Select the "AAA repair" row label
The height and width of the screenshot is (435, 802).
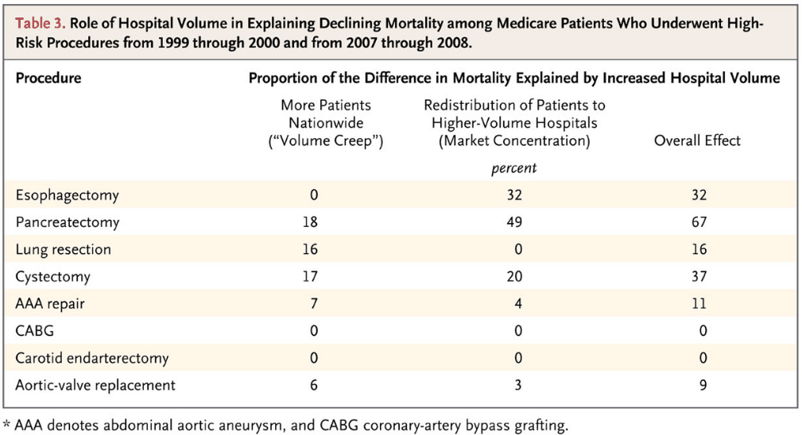[50, 304]
